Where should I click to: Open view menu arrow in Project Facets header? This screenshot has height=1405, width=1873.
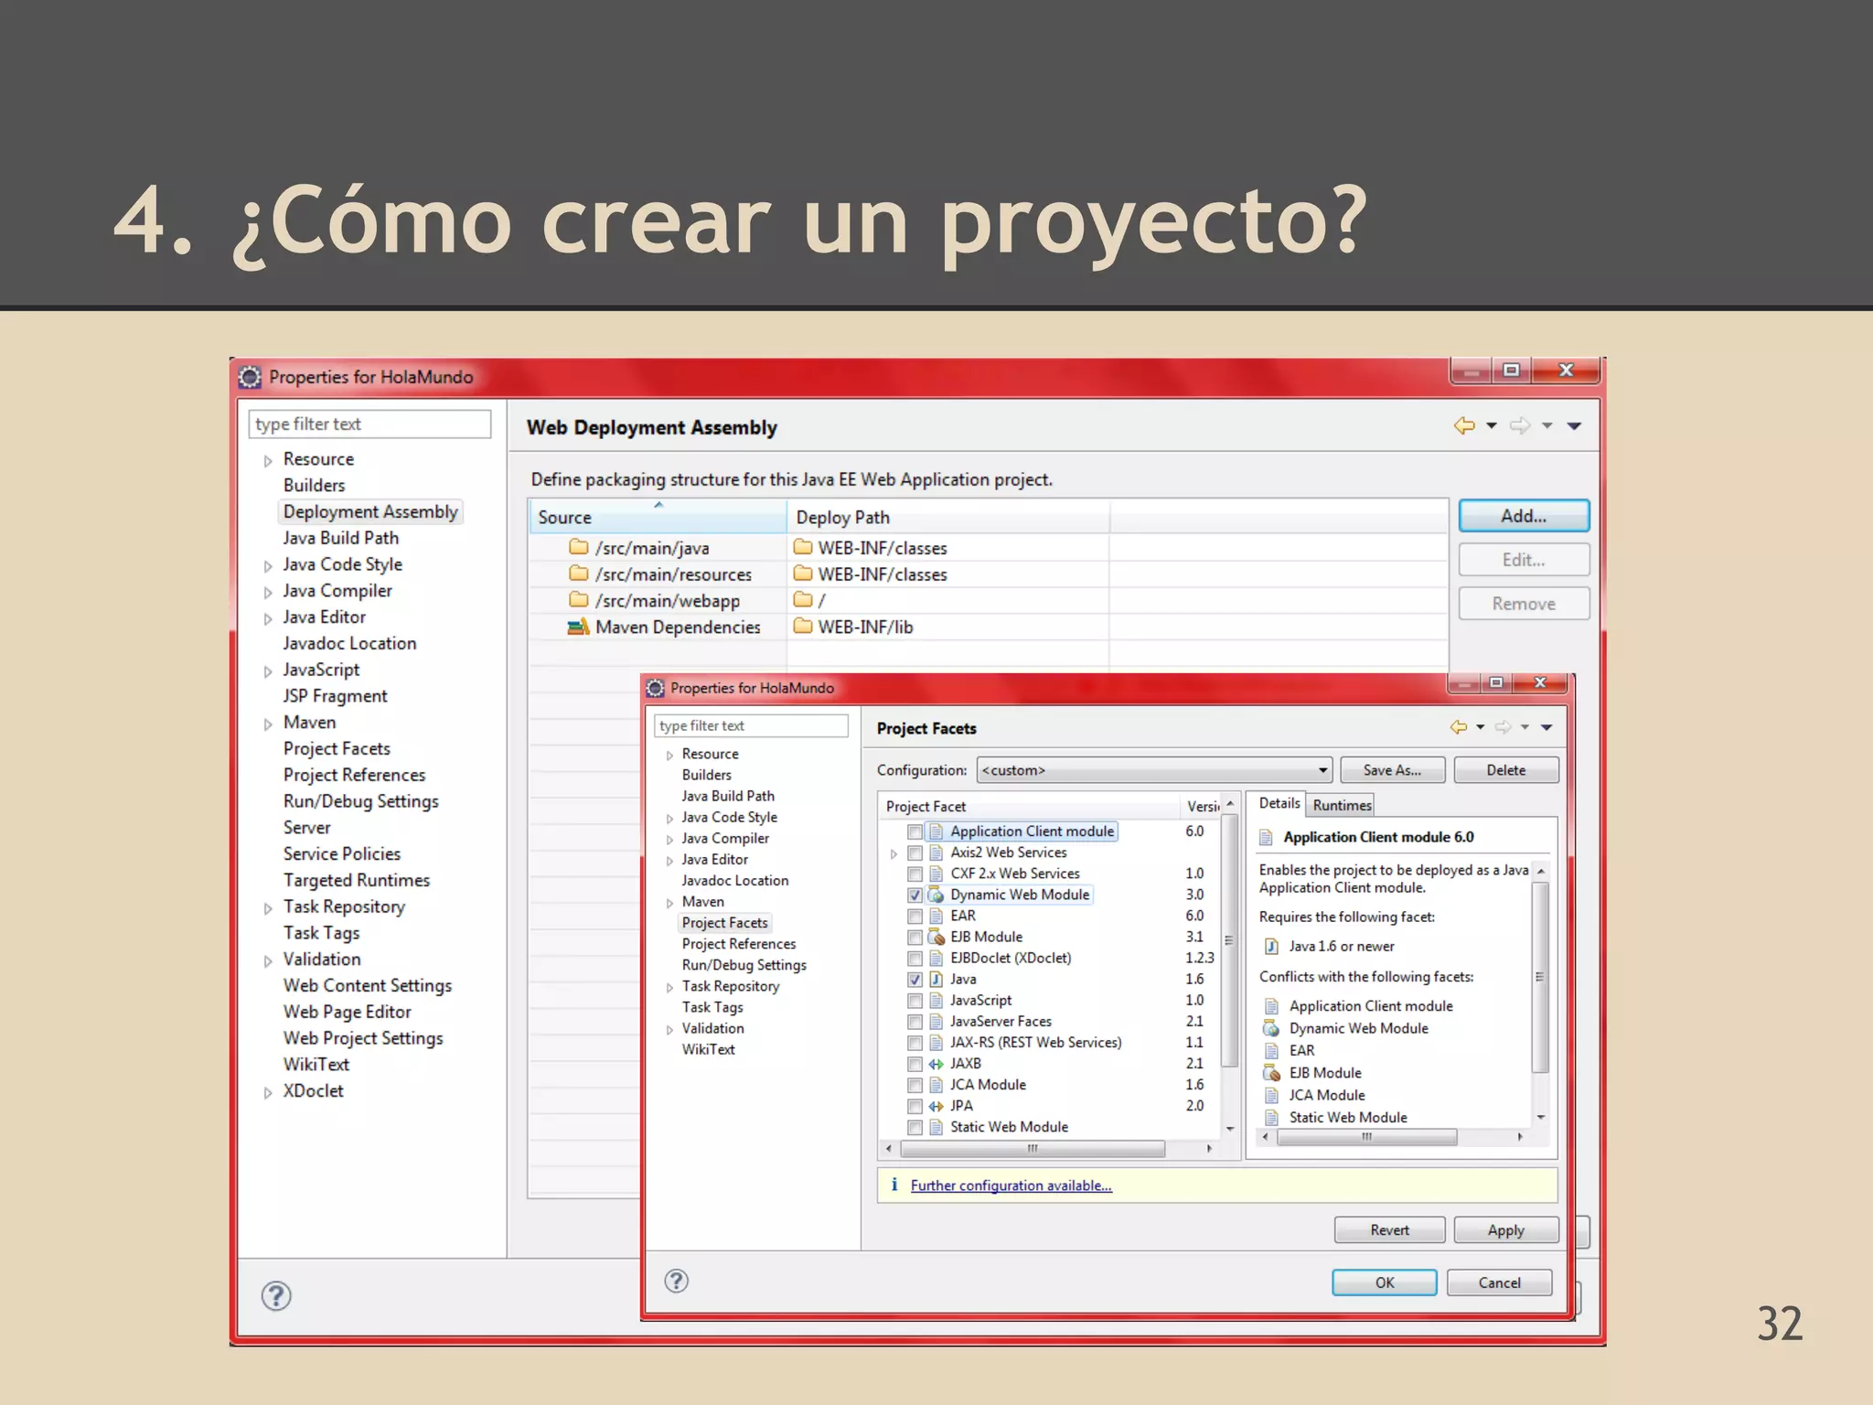1547,727
